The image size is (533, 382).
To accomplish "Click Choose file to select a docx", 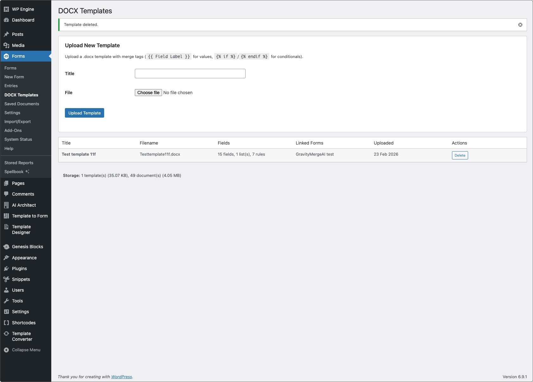I will point(148,93).
